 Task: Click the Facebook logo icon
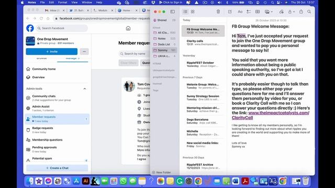(30, 28)
